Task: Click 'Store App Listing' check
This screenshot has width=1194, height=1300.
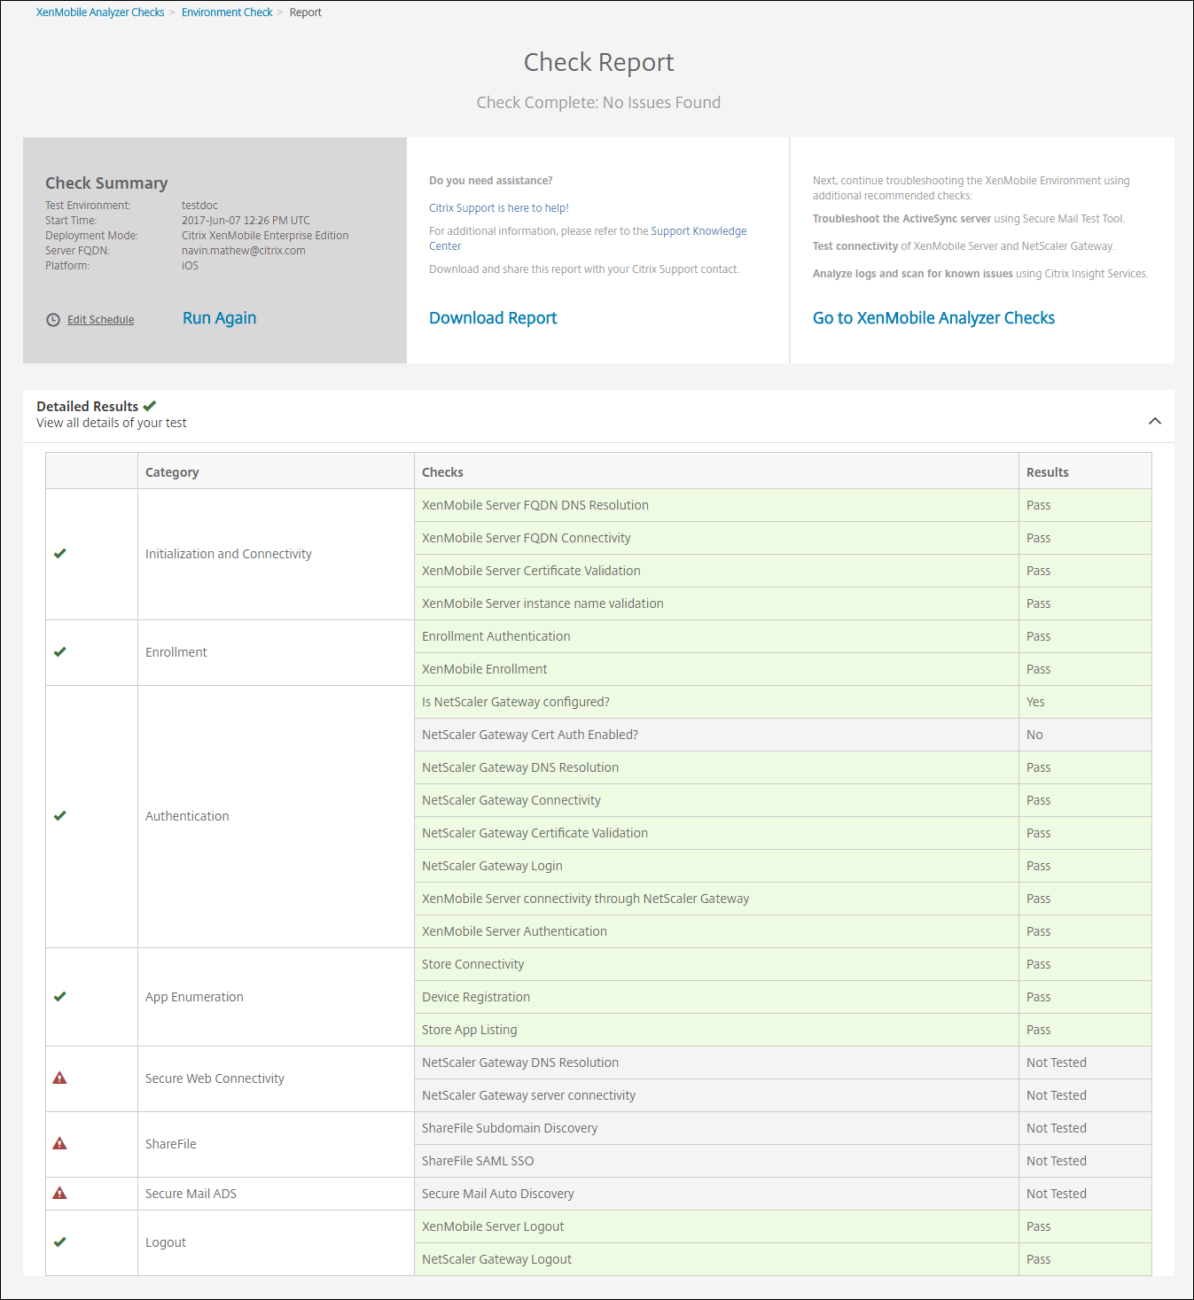Action: [716, 1030]
